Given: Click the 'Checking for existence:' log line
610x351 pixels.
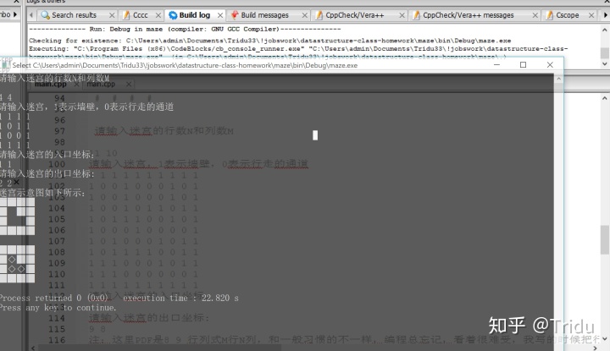Looking at the screenshot, I should click(x=269, y=41).
